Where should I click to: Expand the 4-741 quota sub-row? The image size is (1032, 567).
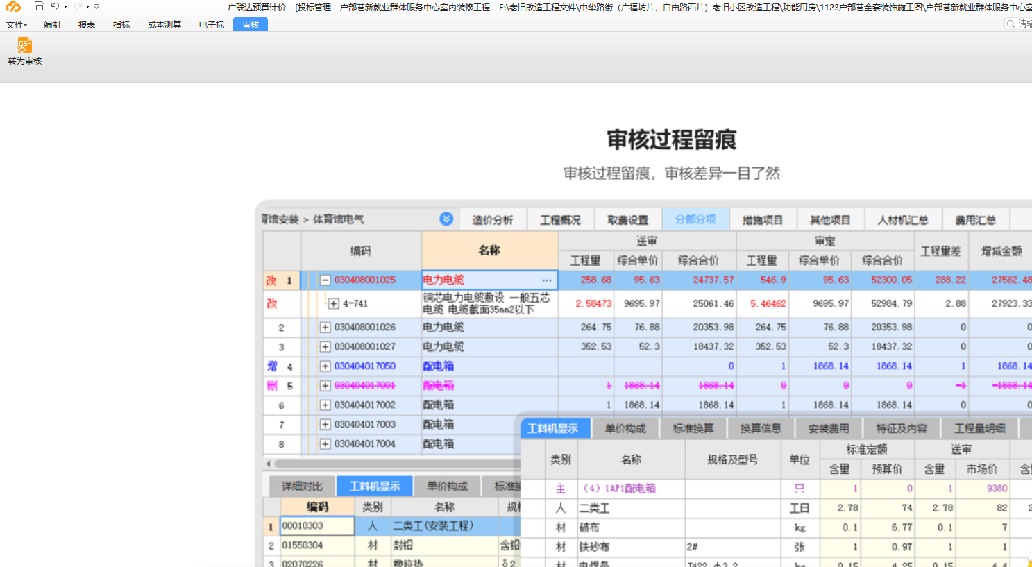[334, 304]
